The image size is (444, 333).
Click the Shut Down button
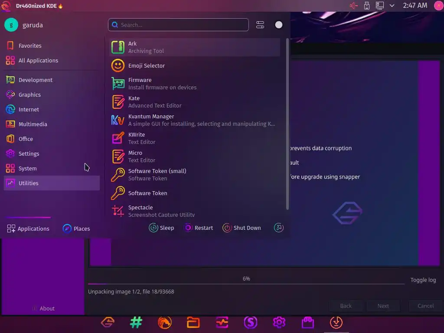242,228
